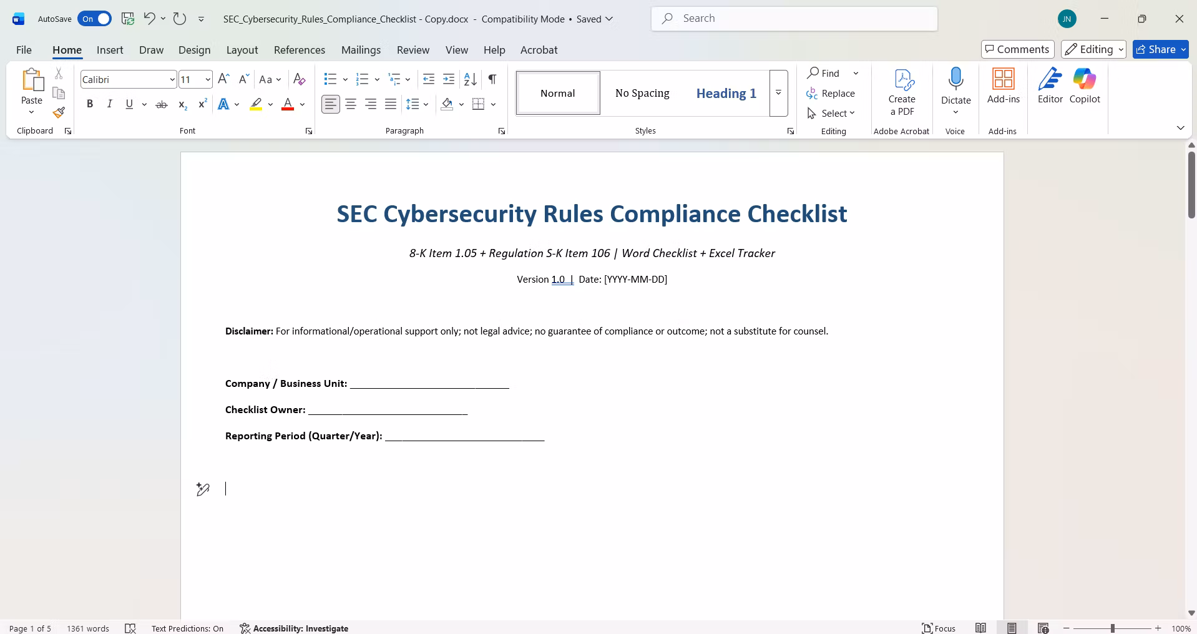This screenshot has height=634, width=1197.
Task: Apply the red font color swatch
Action: click(288, 104)
